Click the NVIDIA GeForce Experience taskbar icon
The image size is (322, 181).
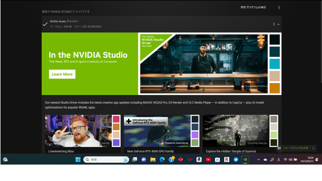[x=245, y=160]
